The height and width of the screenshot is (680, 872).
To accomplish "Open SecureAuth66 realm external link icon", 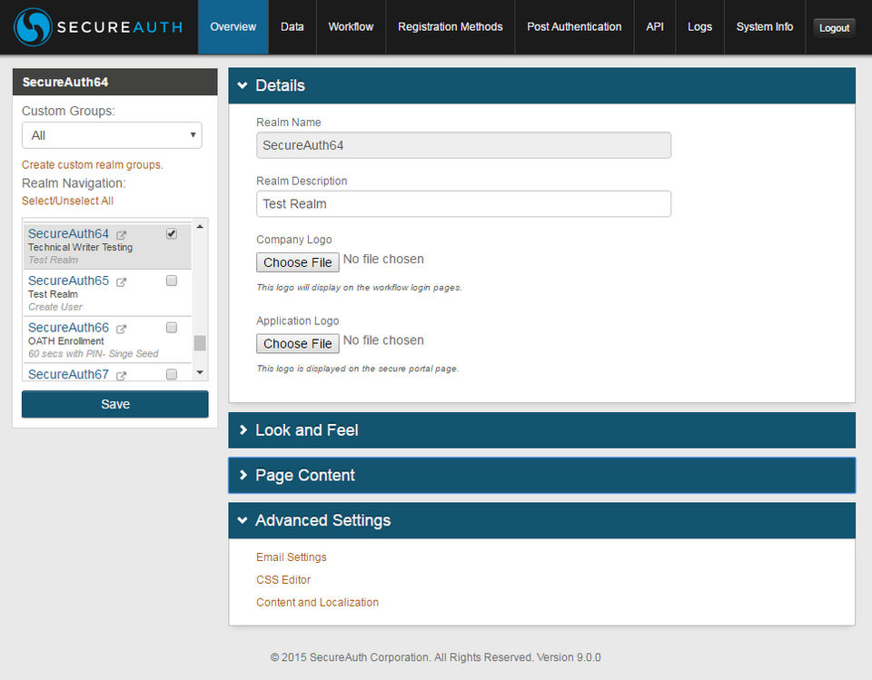I will (x=121, y=329).
